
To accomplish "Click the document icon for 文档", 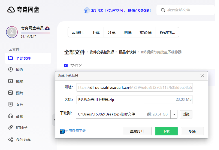I will [x=11, y=104].
